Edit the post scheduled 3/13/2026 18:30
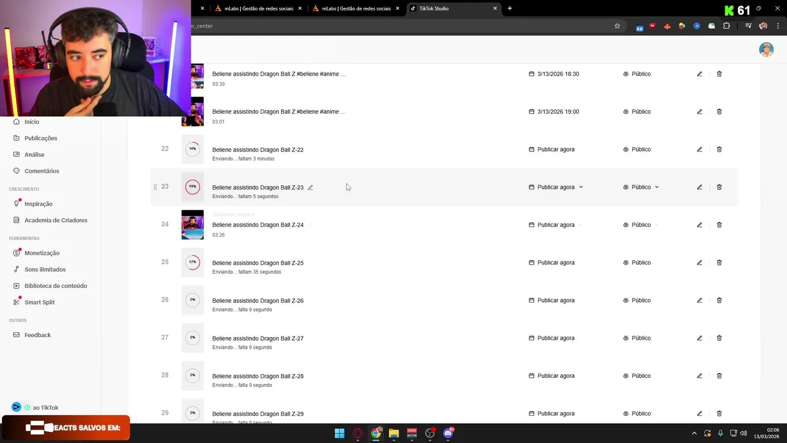Image resolution: width=787 pixels, height=443 pixels. click(699, 74)
